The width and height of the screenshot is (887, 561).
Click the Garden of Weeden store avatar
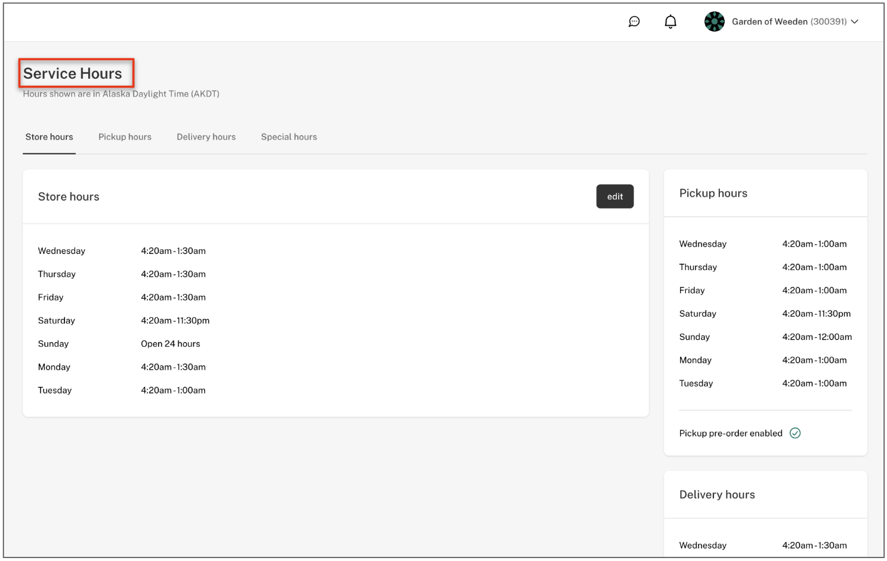714,21
